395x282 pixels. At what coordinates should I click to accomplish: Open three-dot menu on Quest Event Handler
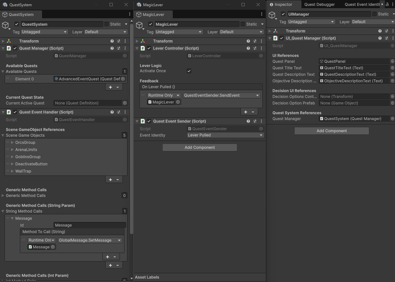[125, 112]
